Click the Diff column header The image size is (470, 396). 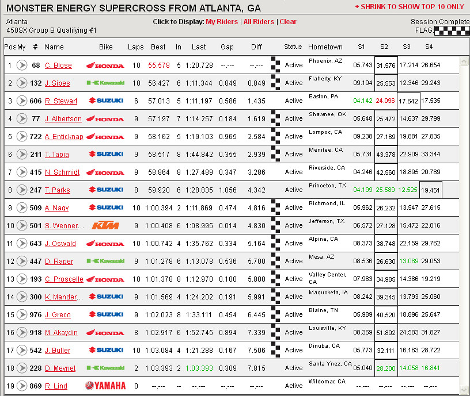coord(256,47)
